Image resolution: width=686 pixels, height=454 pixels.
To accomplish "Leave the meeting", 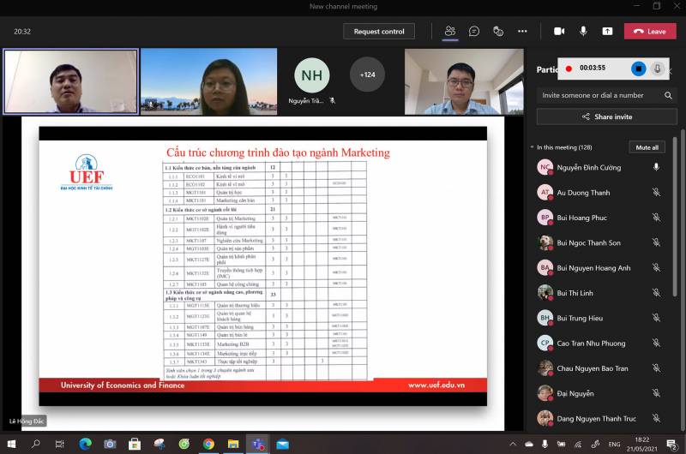I will click(649, 31).
